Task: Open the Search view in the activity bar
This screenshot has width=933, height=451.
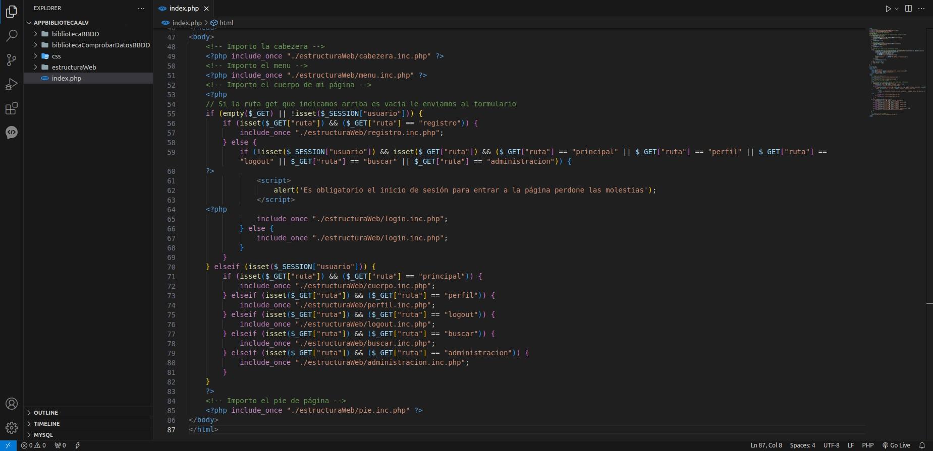Action: click(12, 36)
